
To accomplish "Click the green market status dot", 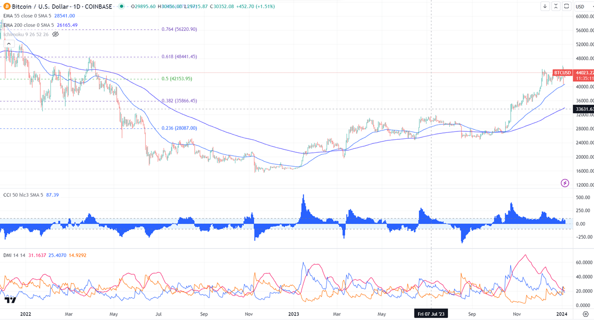I will click(x=121, y=6).
